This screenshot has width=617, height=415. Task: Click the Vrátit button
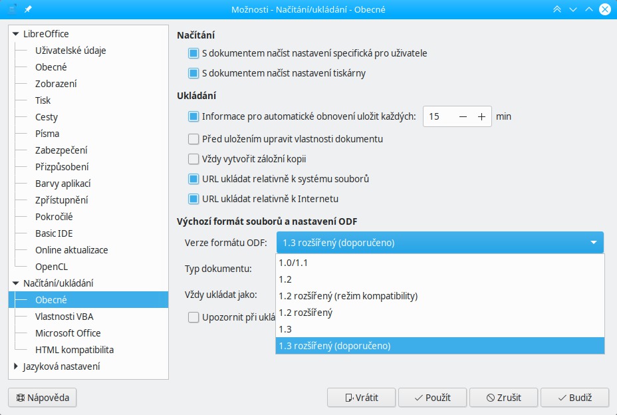(361, 398)
